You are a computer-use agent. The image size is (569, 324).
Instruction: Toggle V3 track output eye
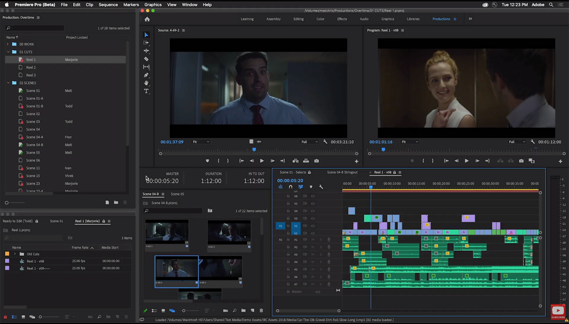point(313,219)
